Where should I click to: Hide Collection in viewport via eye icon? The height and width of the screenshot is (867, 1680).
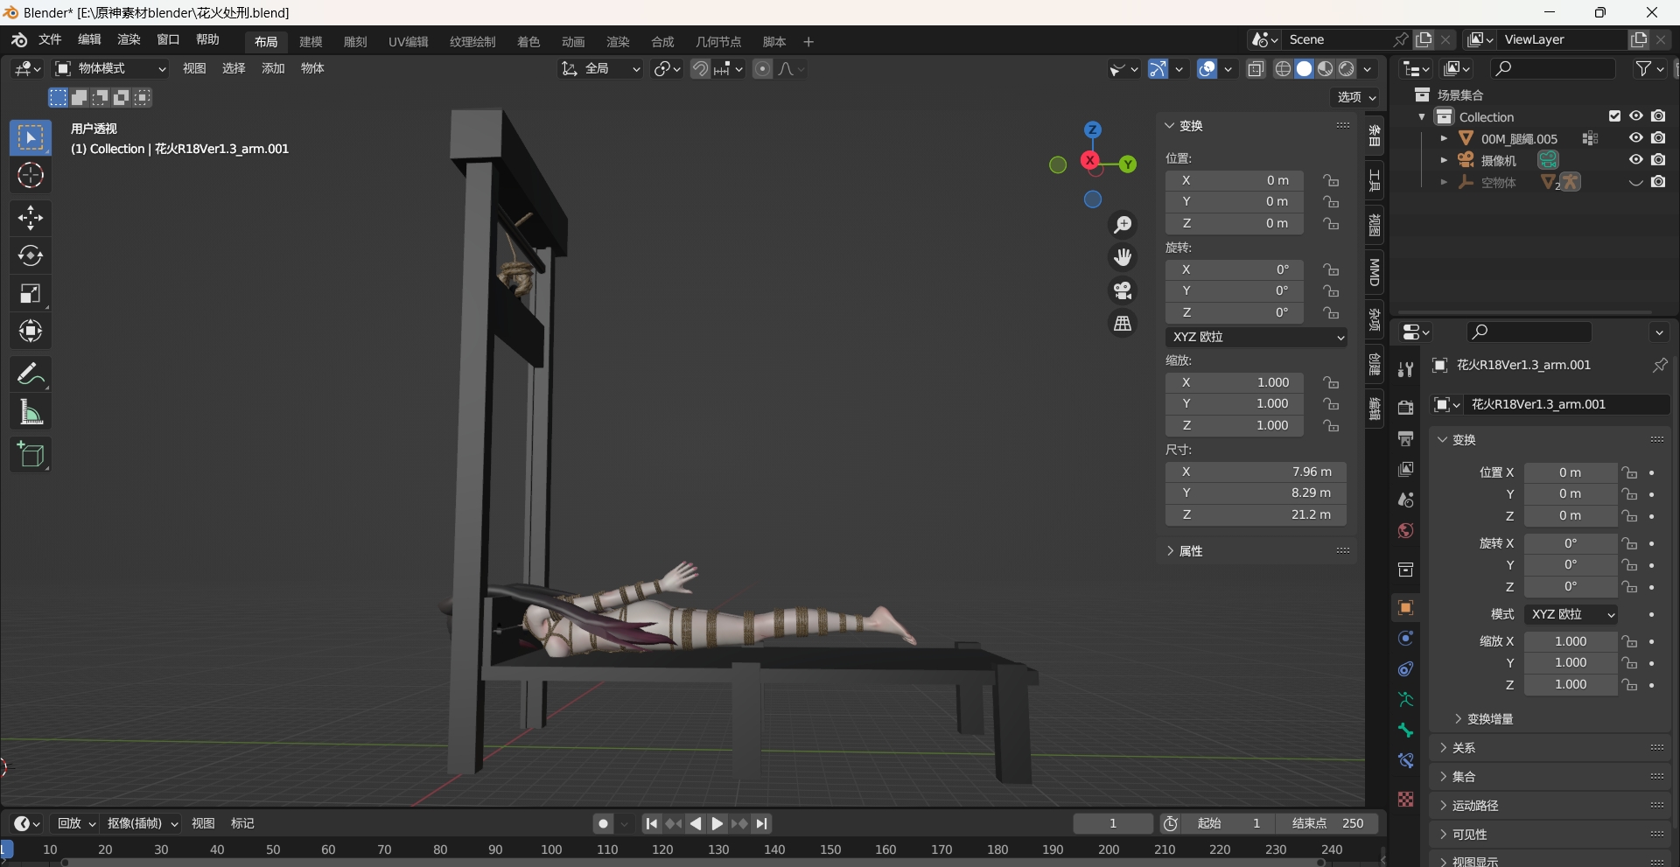[1636, 116]
